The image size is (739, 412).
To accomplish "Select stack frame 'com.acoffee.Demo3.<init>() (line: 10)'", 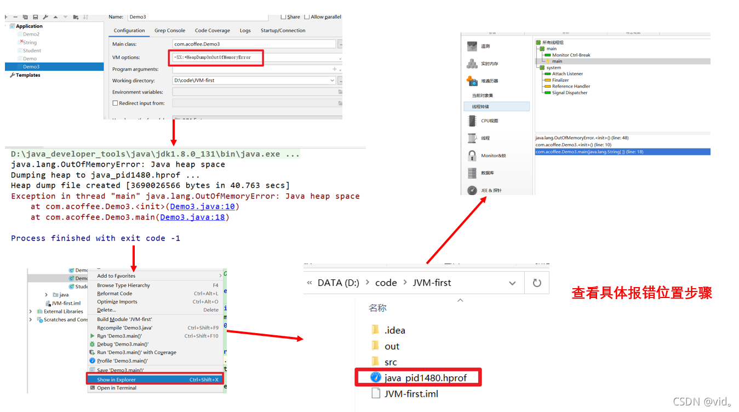I will pos(622,145).
